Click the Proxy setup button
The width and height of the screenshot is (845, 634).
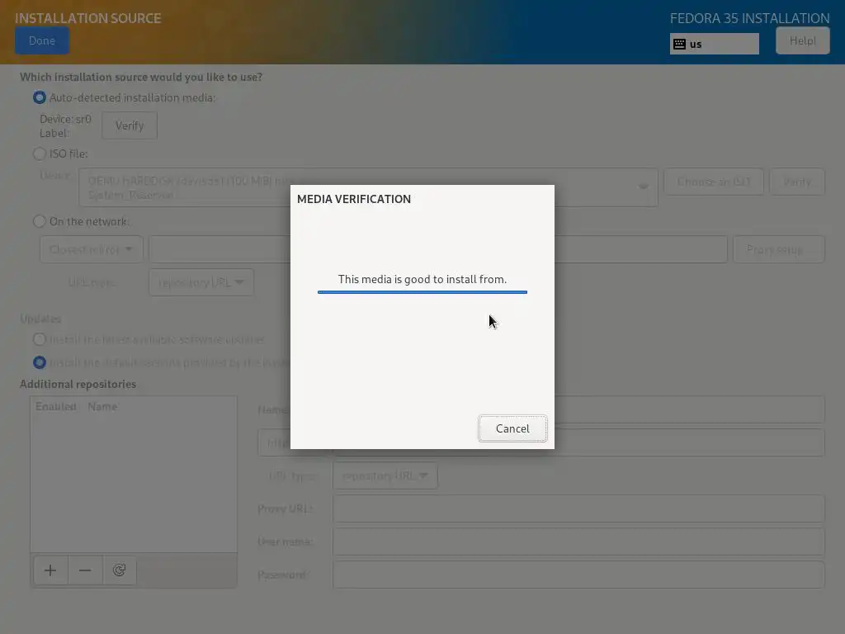point(779,249)
